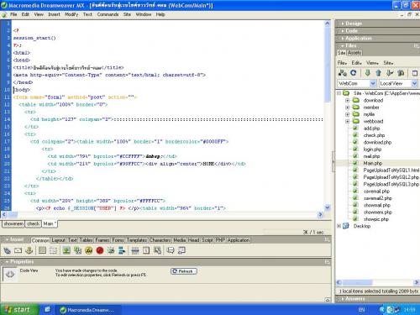
Task: Click the code editor scroll down arrow
Action: [327, 207]
